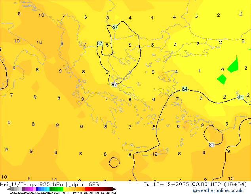The height and width of the screenshot is (194, 251).
Task: Click the lowest "87" contour label
Action: pos(114,84)
